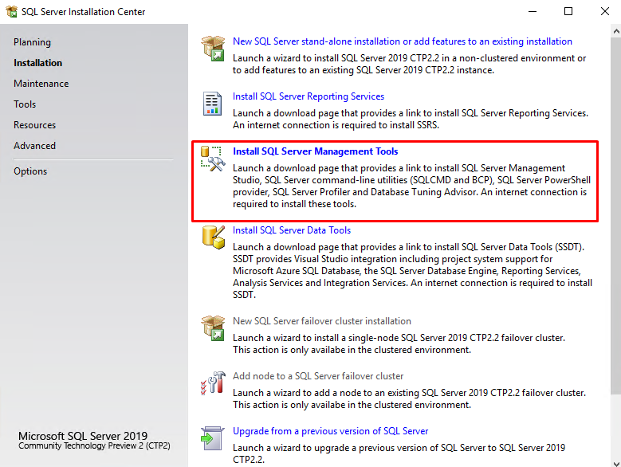Click the Upgrade green arrow icon
Viewport: 621px width, 467px height.
click(x=212, y=438)
